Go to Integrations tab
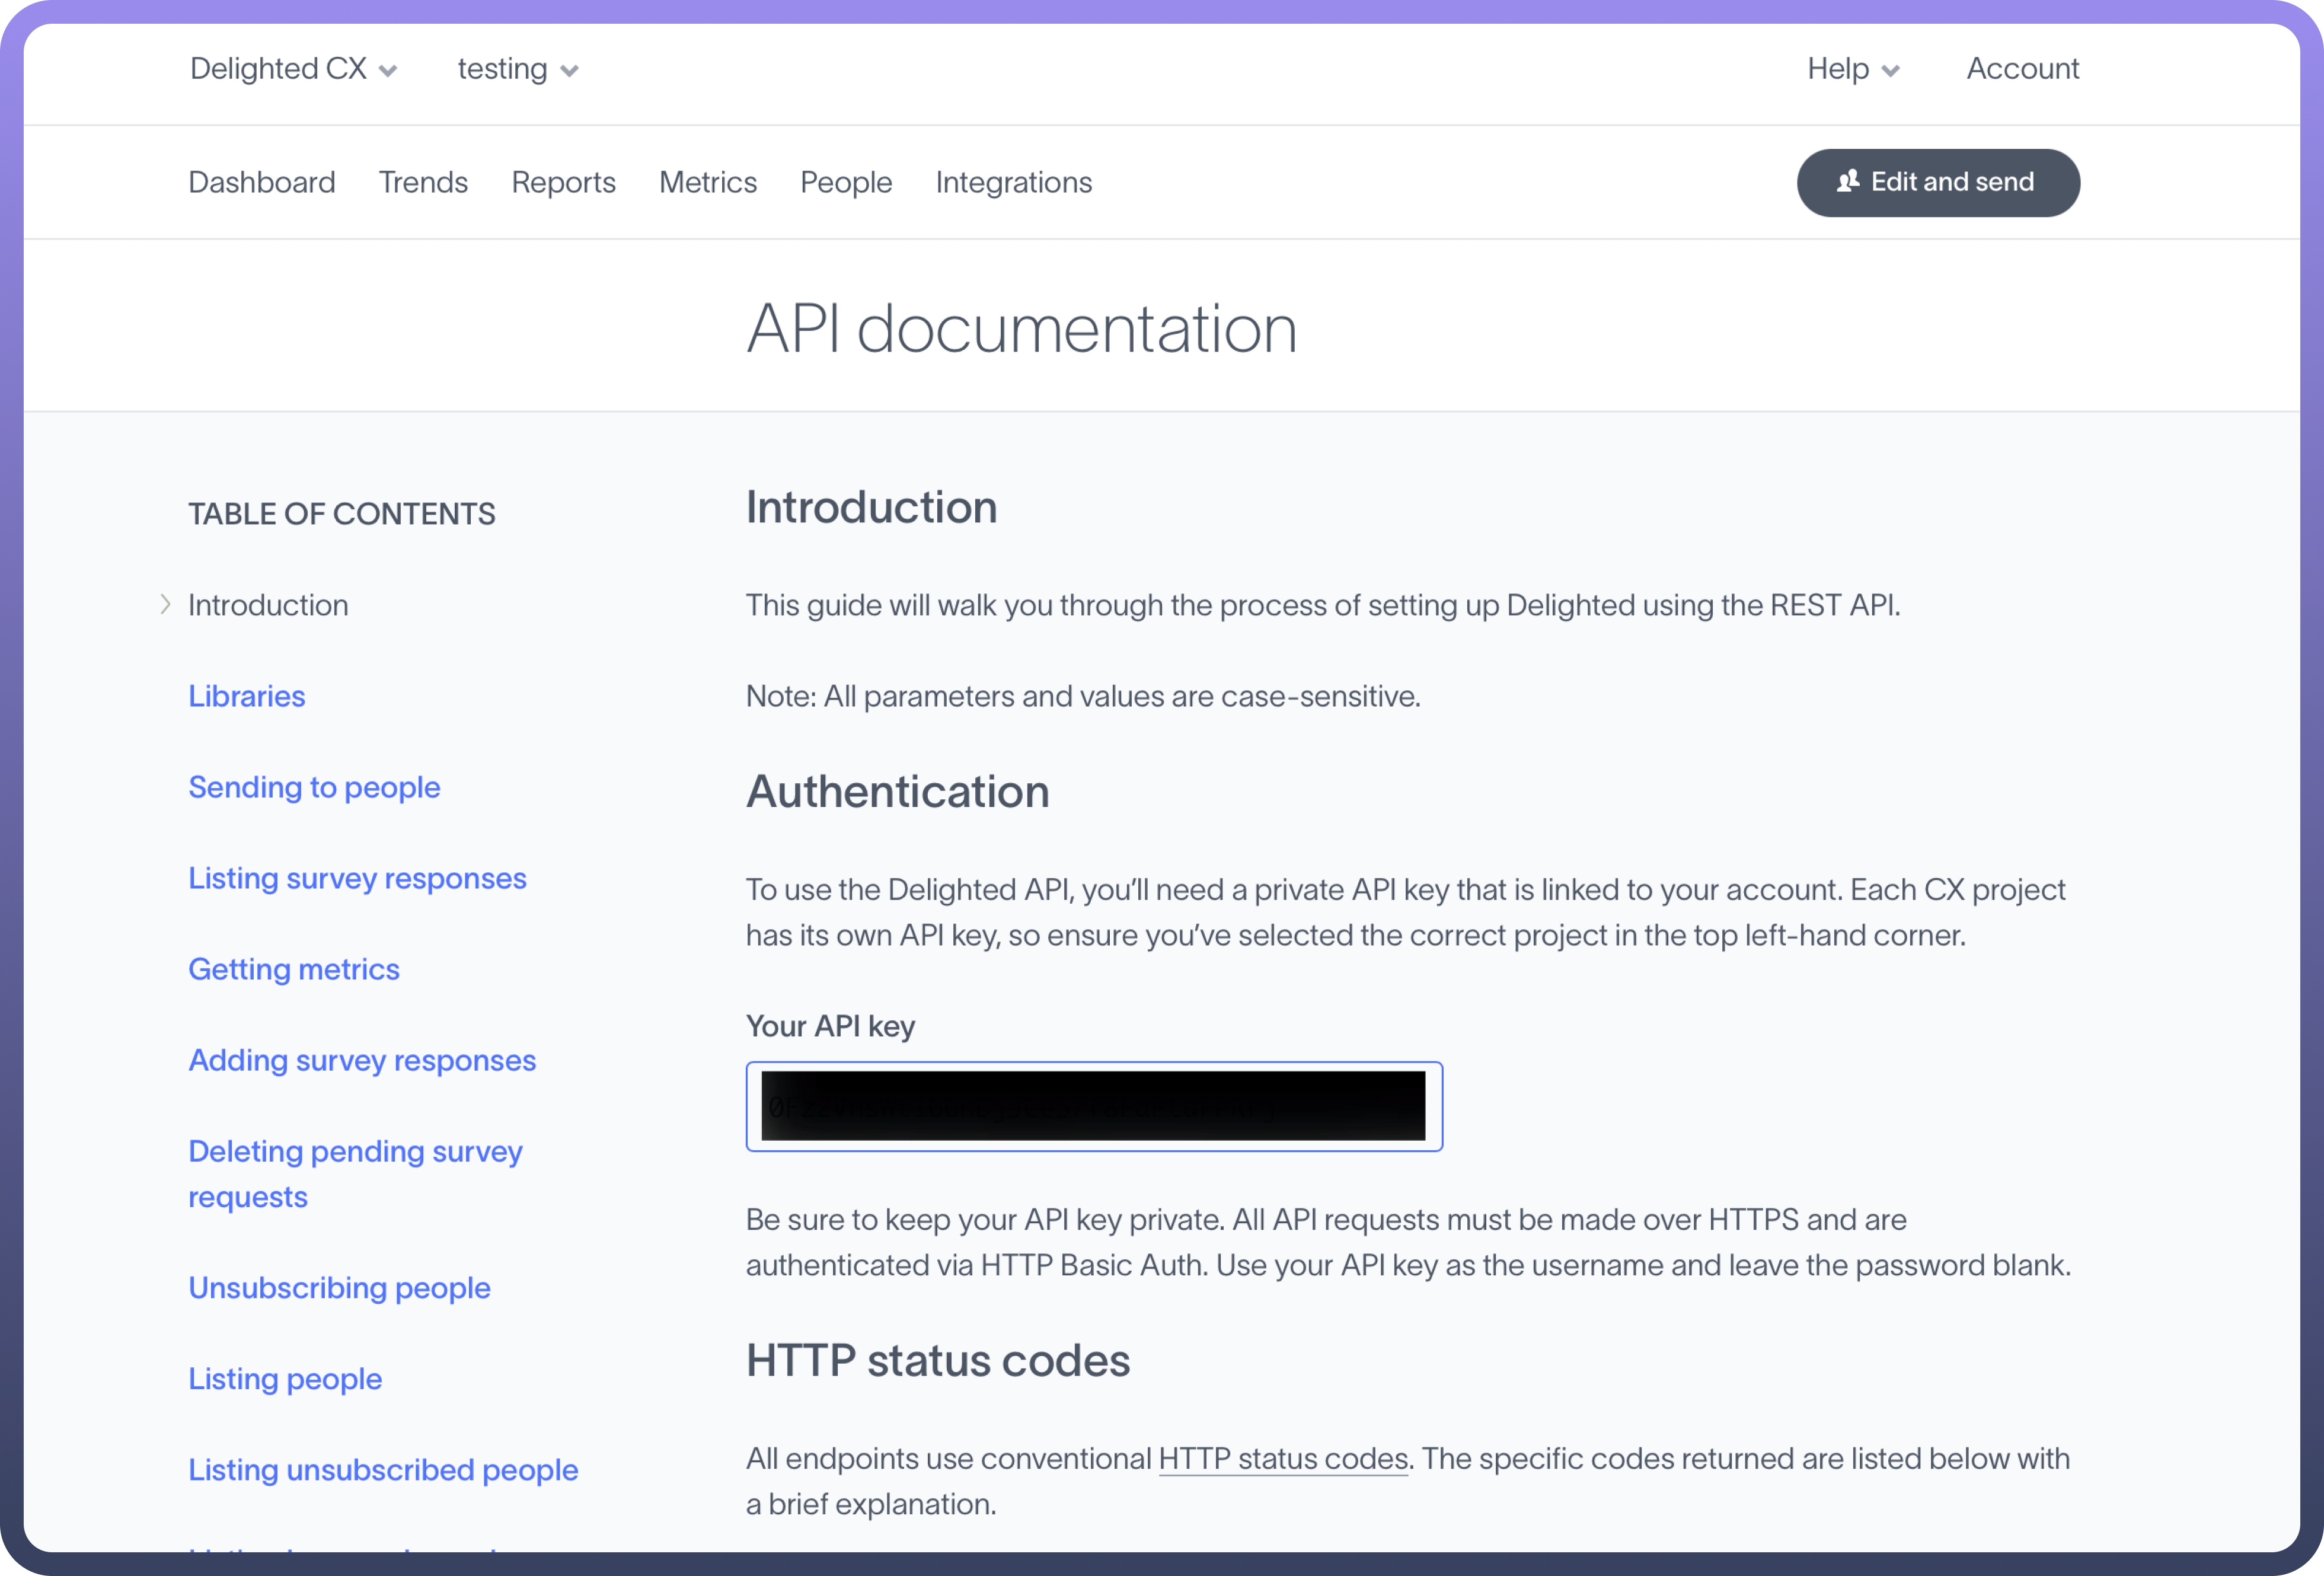Image resolution: width=2324 pixels, height=1576 pixels. 1013,182
